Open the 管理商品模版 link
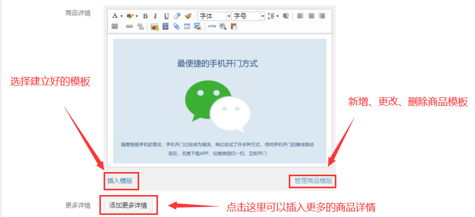Image resolution: width=475 pixels, height=217 pixels. coord(313,181)
